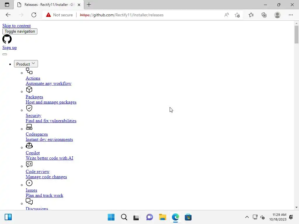Click the Codespaces computer icon
299x224 pixels.
(29, 127)
